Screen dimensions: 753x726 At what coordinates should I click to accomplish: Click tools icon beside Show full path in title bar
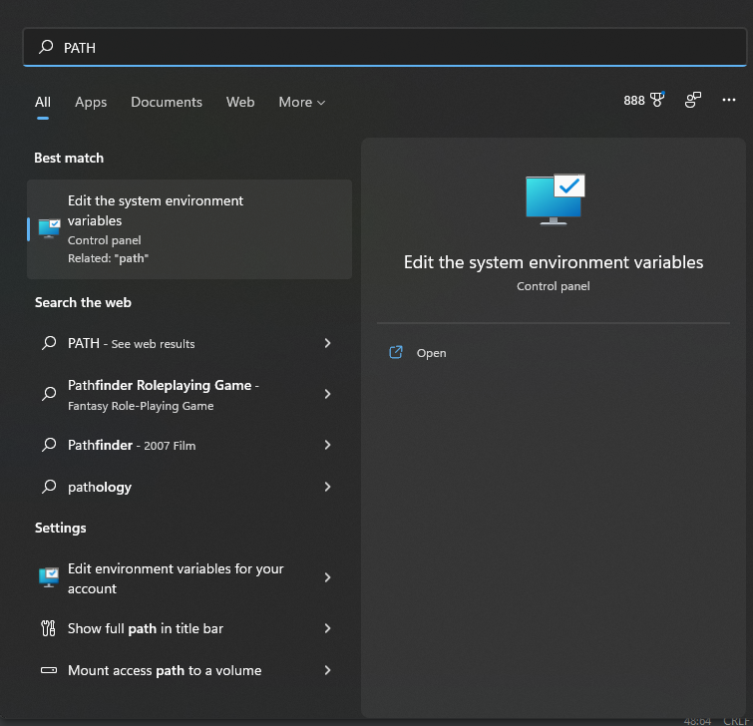[49, 628]
